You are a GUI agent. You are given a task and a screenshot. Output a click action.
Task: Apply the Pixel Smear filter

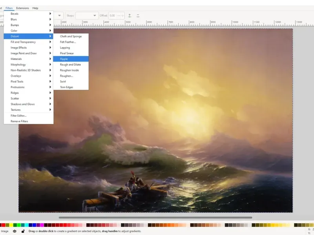click(x=71, y=53)
